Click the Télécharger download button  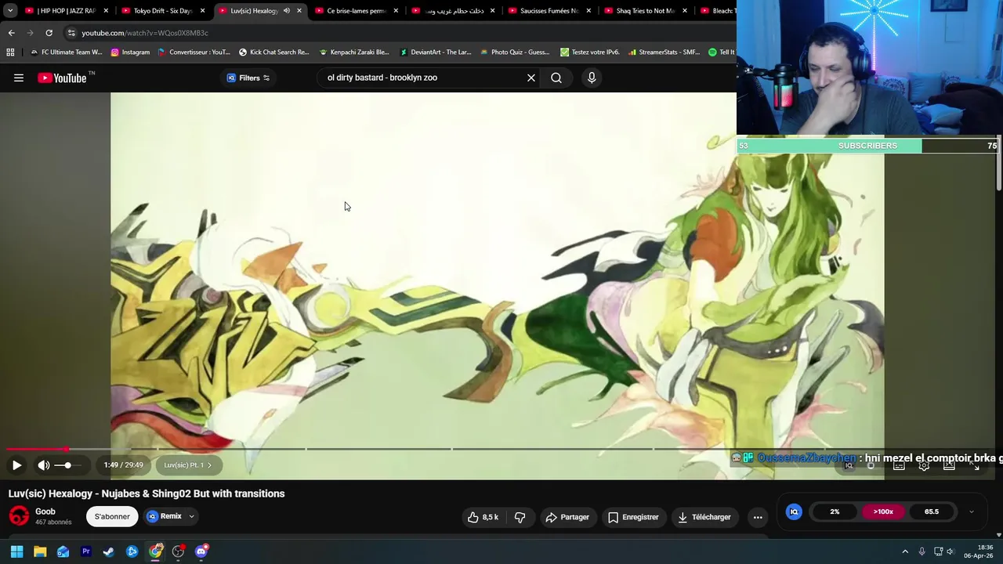[704, 517]
